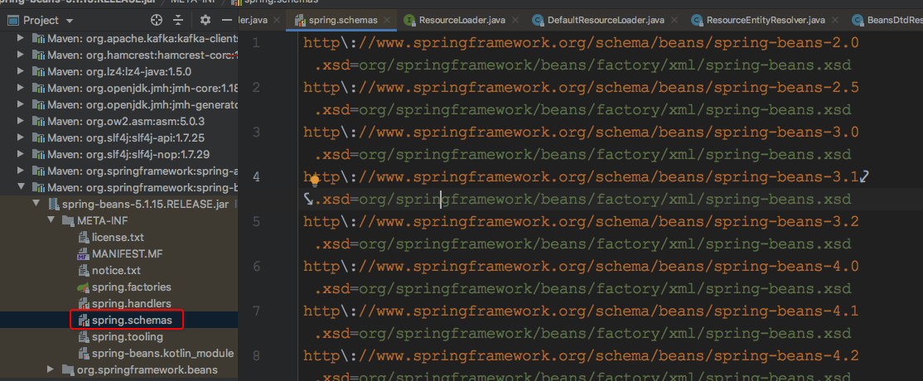Close the ...ler.java tab
This screenshot has width=923, height=381.
point(277,20)
